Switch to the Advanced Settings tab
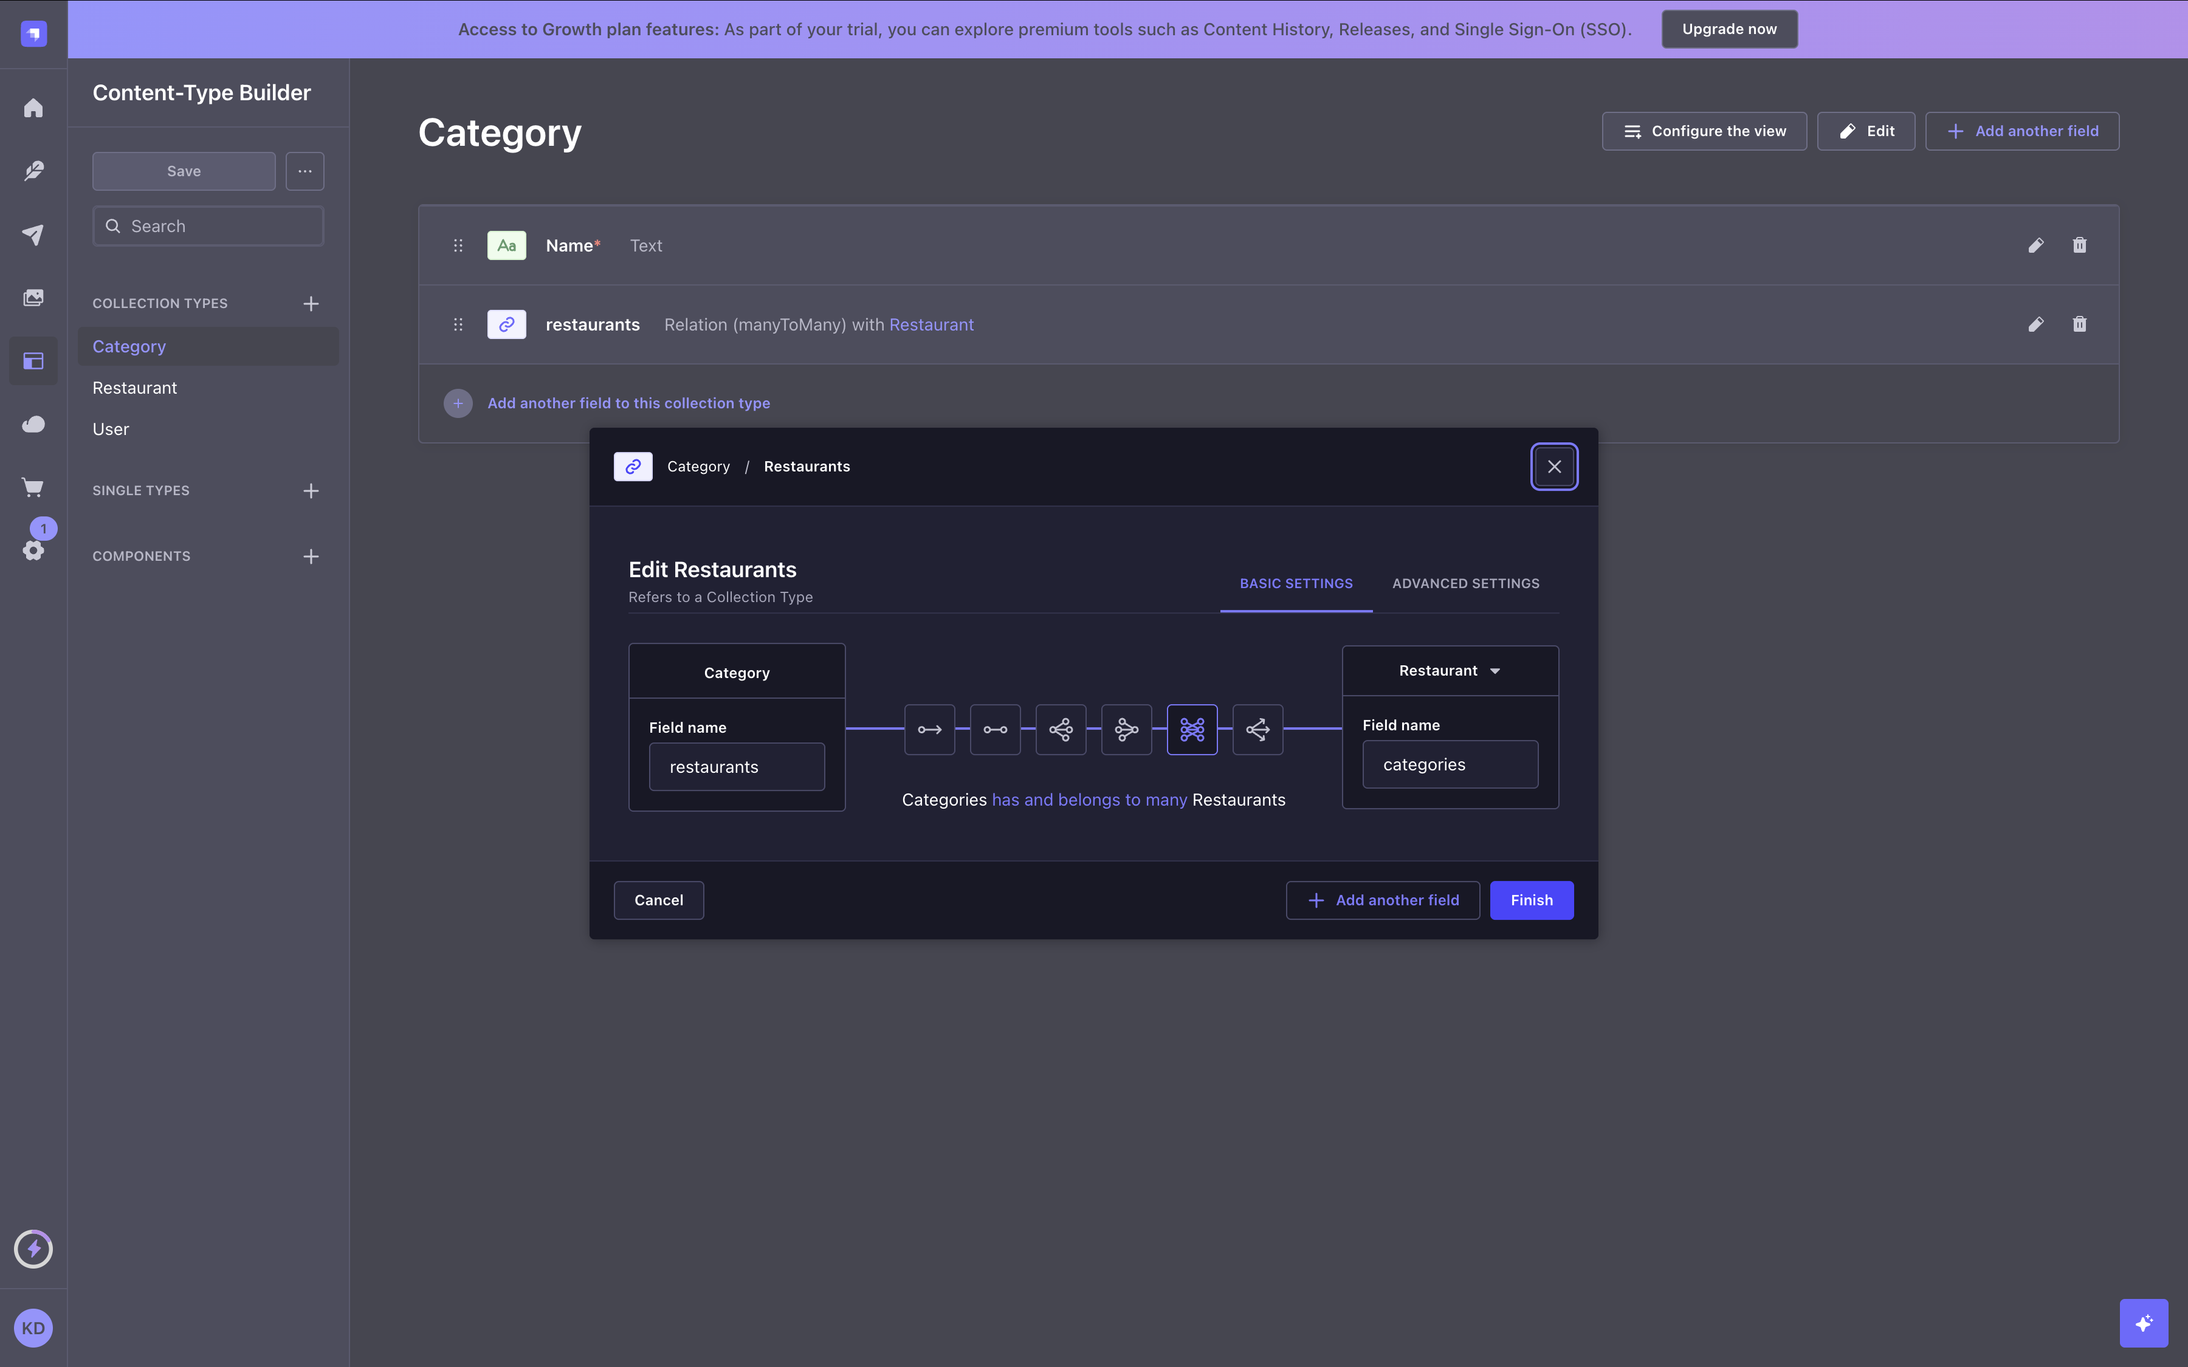Screen dimensions: 2188x1367 point(1465,583)
